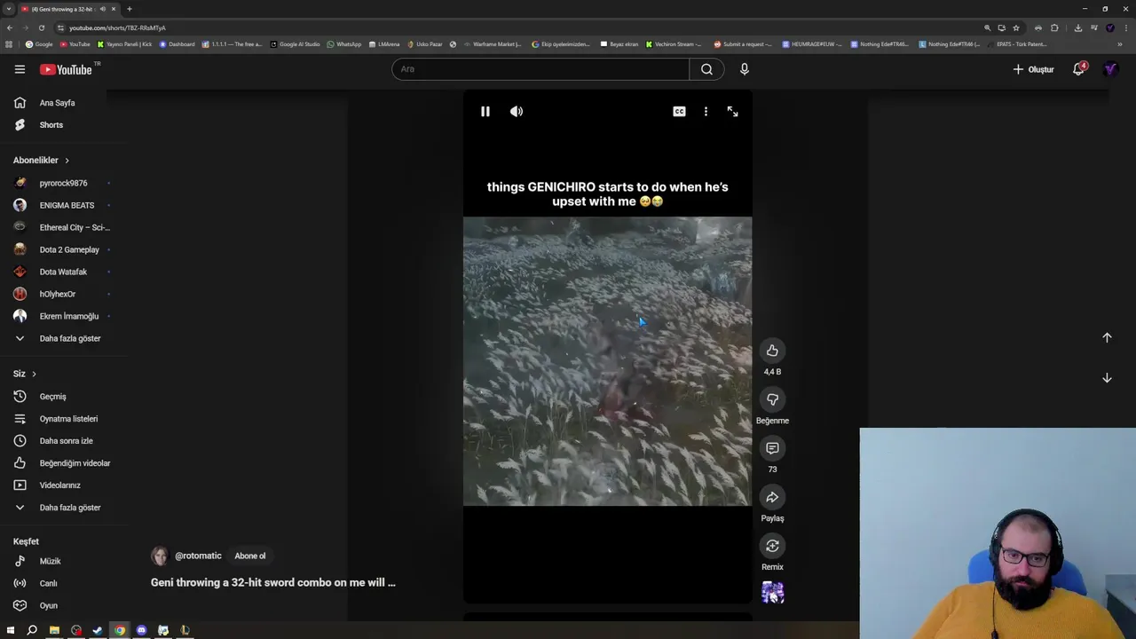Image resolution: width=1136 pixels, height=639 pixels.
Task: Share the Short via Paylaş
Action: [x=772, y=497]
